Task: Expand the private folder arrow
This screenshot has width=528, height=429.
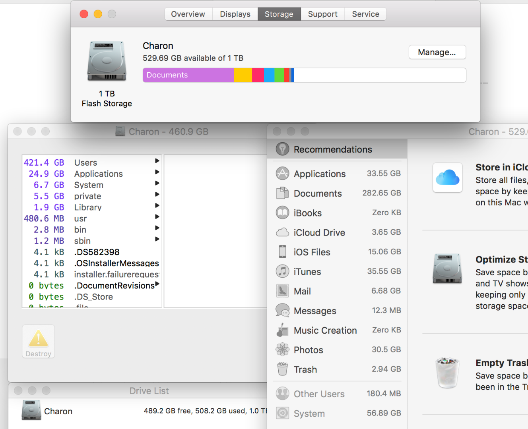Action: tap(157, 194)
